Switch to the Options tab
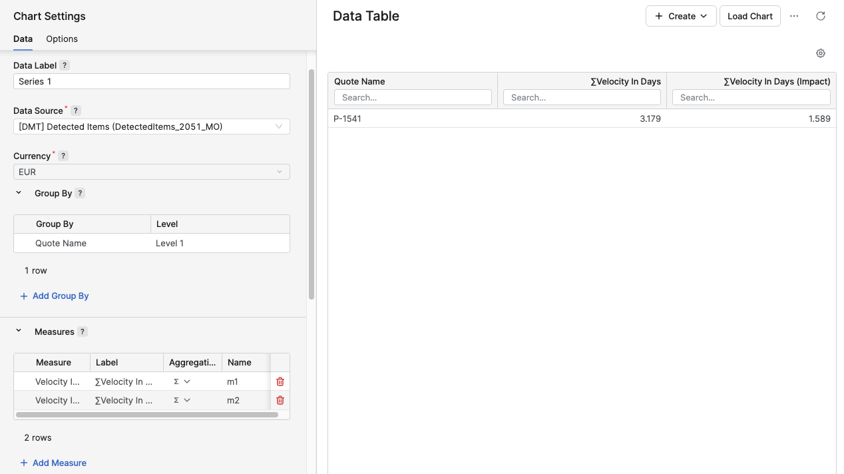 (x=62, y=39)
